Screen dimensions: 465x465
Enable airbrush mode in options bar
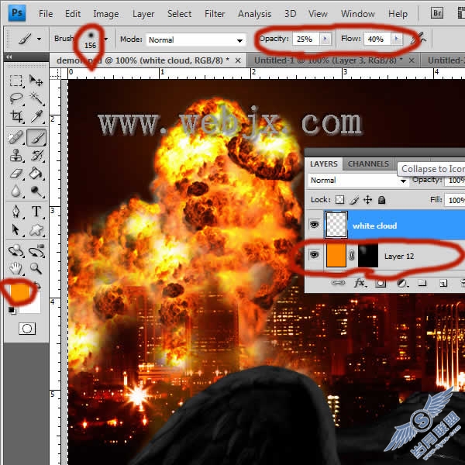(418, 39)
